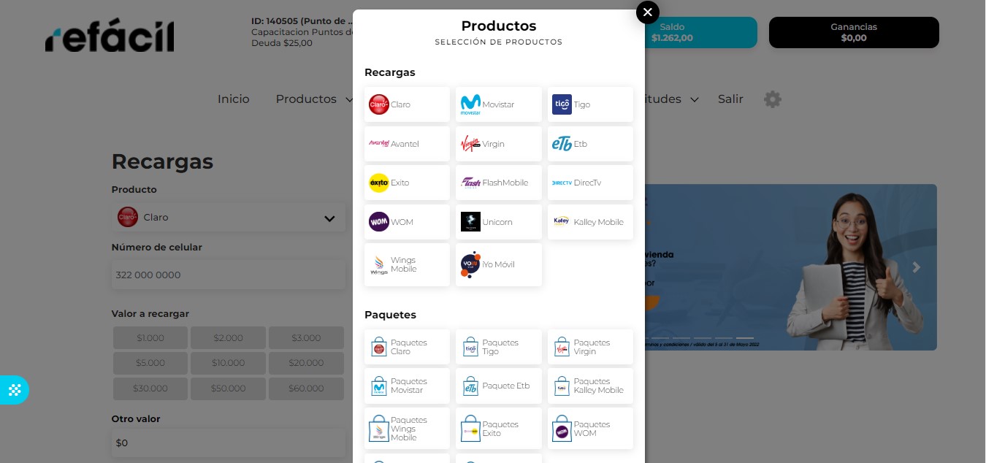Click Salir to log out
This screenshot has width=986, height=463.
730,99
